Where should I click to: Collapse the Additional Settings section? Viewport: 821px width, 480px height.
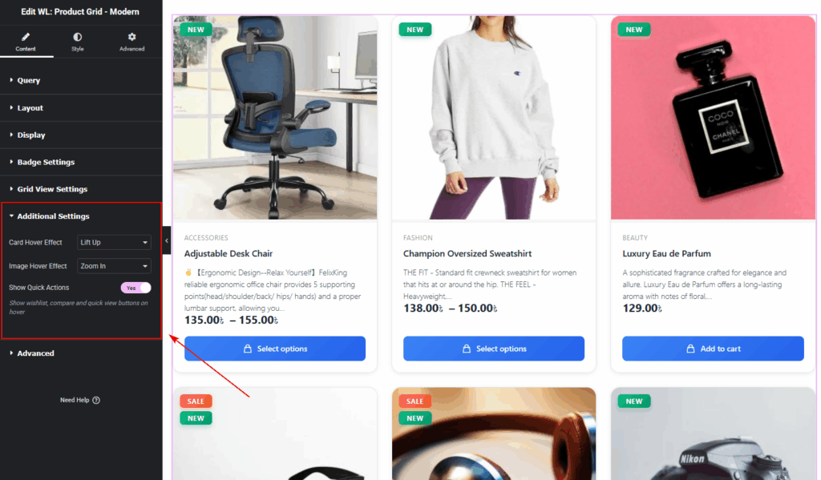coord(81,216)
